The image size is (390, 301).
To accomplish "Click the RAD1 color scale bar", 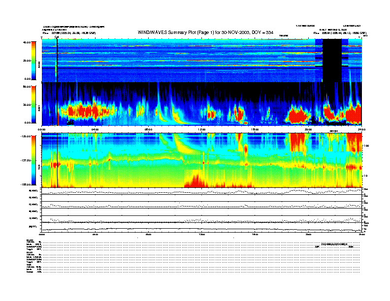I will point(33,104).
